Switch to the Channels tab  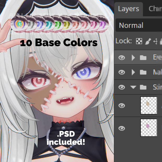click(x=155, y=9)
